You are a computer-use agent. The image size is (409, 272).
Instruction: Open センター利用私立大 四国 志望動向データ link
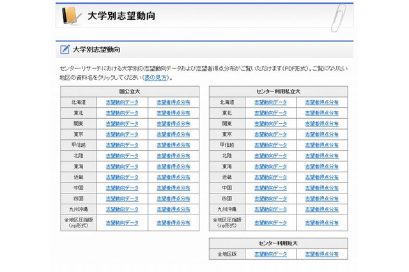coord(270,199)
